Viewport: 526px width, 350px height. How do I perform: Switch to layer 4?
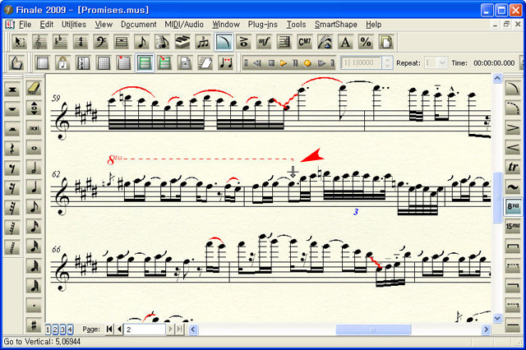tap(70, 330)
